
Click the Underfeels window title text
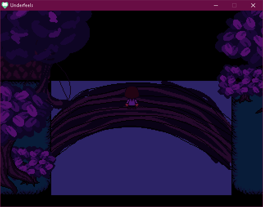pos(22,5)
